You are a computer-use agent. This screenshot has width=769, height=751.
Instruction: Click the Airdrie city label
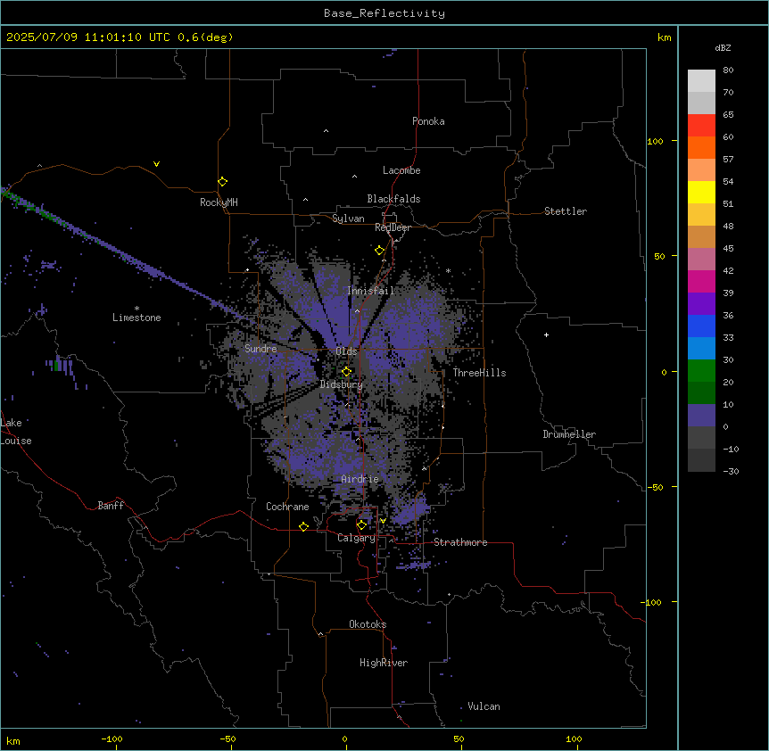360,479
